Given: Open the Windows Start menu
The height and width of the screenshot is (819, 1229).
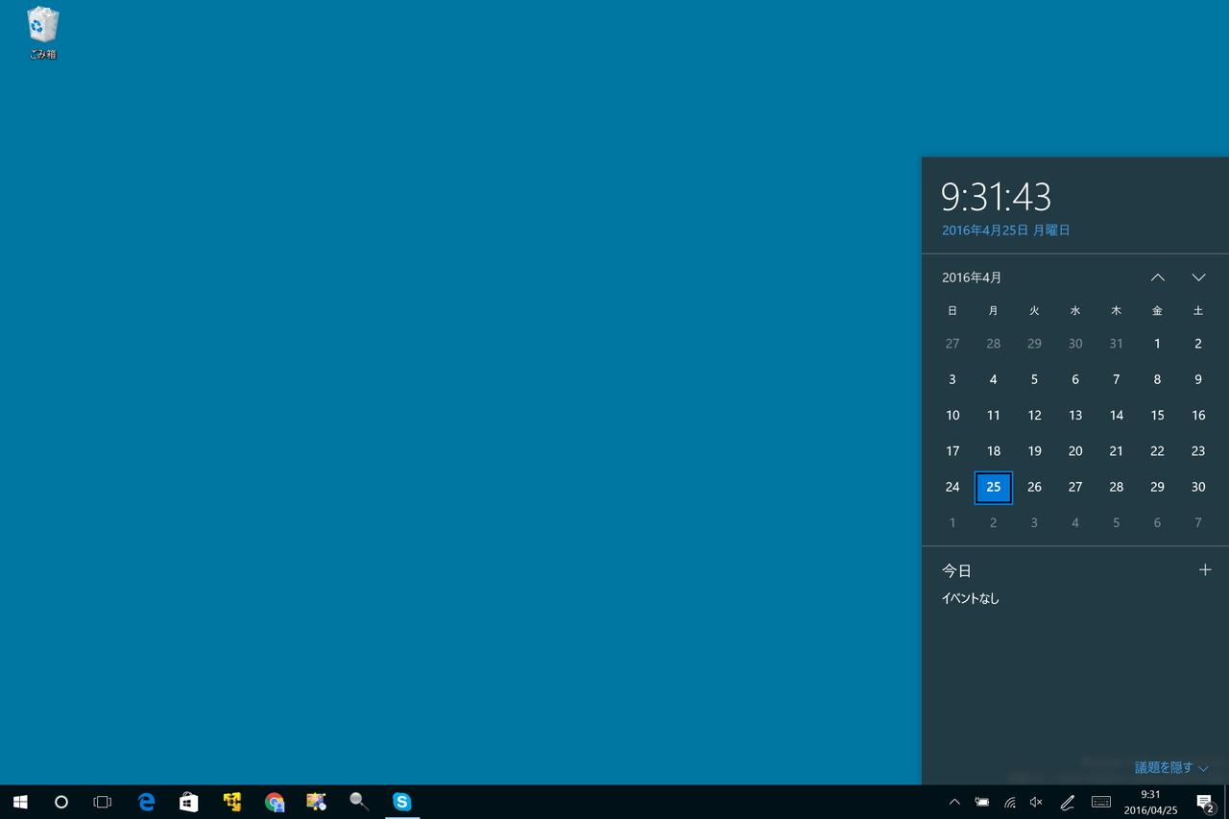Looking at the screenshot, I should pos(20,802).
